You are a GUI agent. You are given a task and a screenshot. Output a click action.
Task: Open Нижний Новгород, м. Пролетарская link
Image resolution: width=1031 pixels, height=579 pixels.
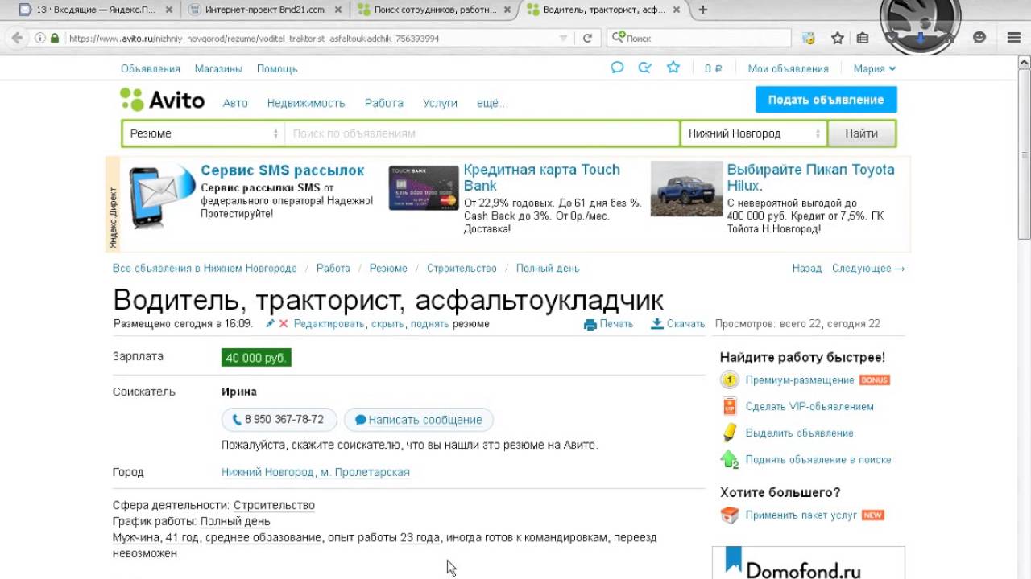[316, 472]
